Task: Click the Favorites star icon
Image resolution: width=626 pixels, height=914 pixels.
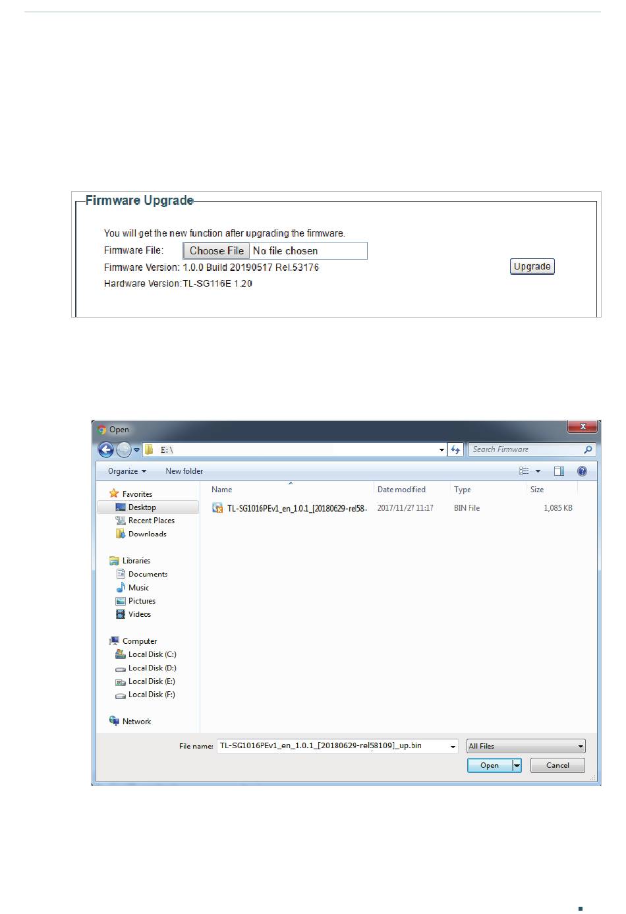Action: click(x=114, y=494)
